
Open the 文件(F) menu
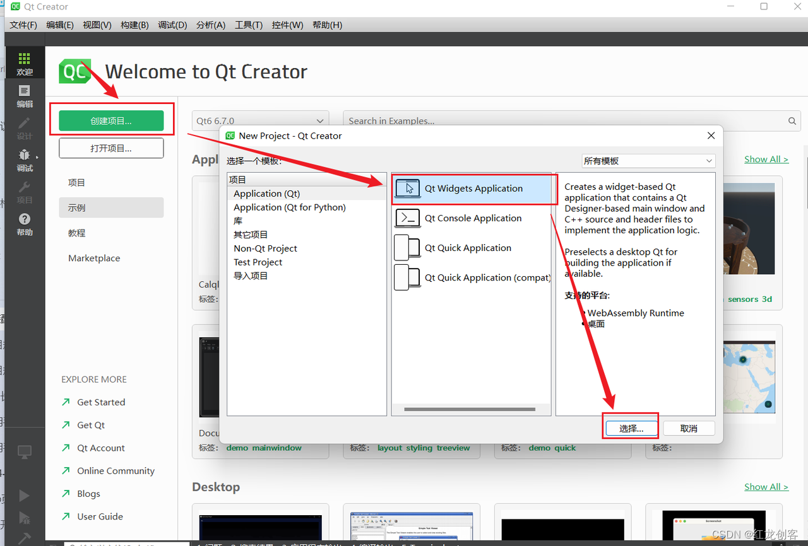coord(23,25)
